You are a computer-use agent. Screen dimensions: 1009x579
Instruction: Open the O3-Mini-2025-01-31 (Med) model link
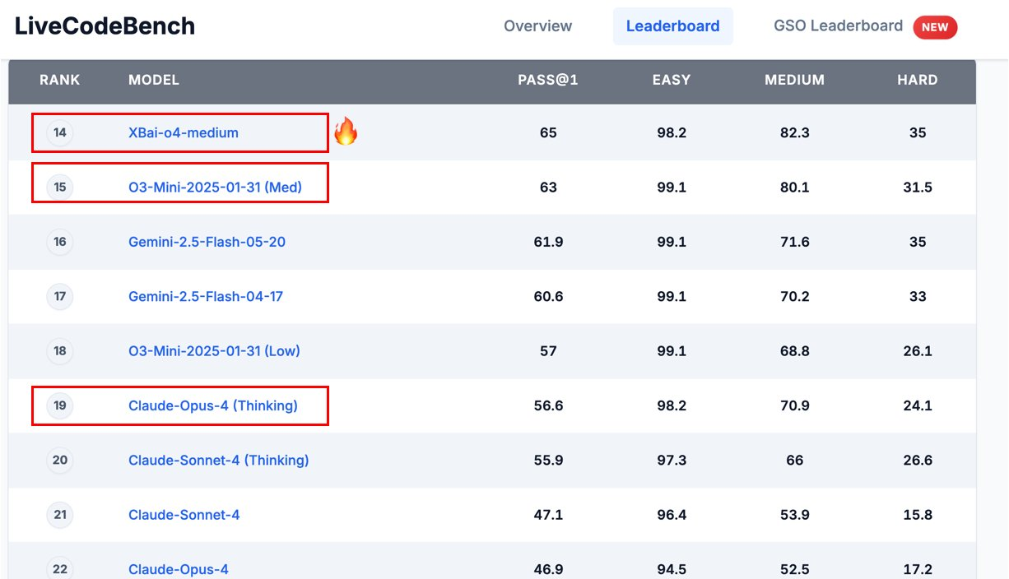tap(215, 188)
